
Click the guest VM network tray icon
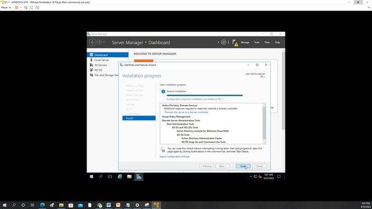pos(256,176)
